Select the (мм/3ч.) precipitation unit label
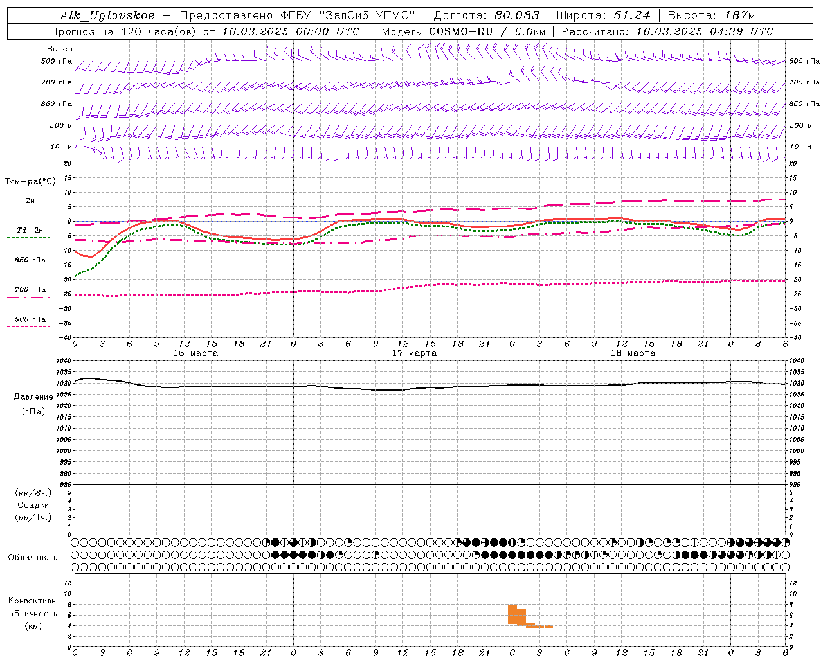Viewport: 823px width, 658px height. pos(33,493)
